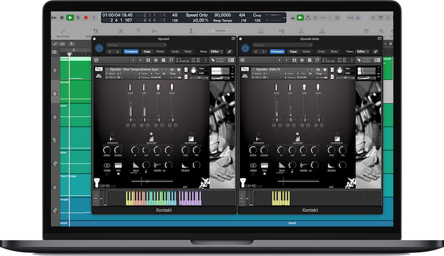Click the previous arrow beside Division

click(x=207, y=30)
